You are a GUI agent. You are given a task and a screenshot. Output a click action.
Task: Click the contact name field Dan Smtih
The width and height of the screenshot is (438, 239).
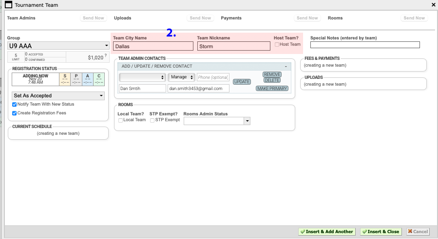pos(142,89)
